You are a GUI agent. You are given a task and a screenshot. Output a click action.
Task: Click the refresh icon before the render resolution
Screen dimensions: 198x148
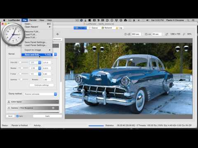click(167, 34)
